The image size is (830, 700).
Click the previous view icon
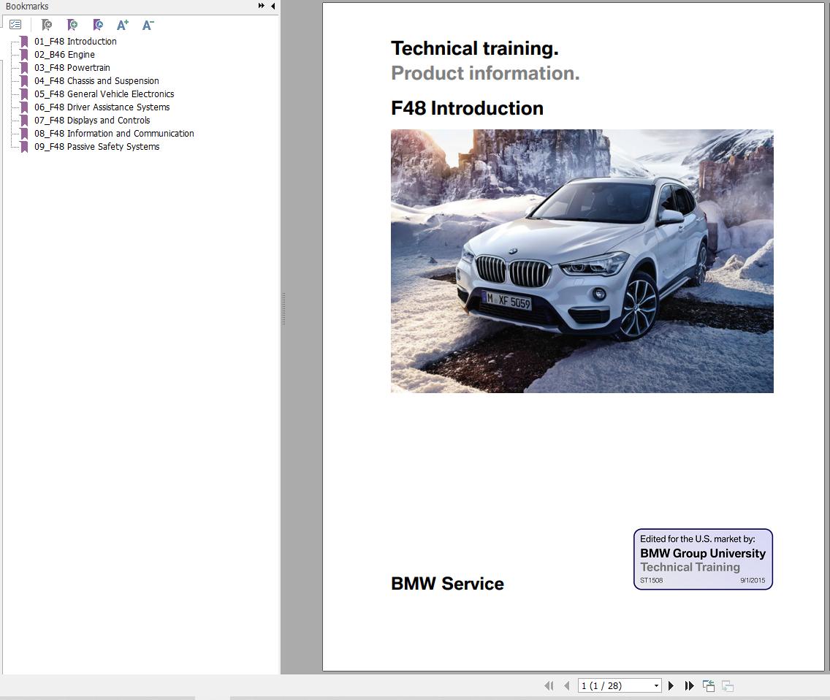click(709, 685)
